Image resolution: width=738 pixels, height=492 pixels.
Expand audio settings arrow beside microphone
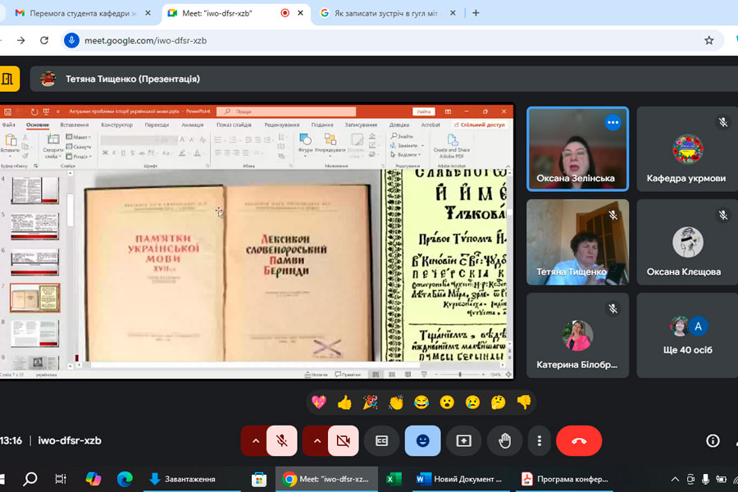(255, 440)
